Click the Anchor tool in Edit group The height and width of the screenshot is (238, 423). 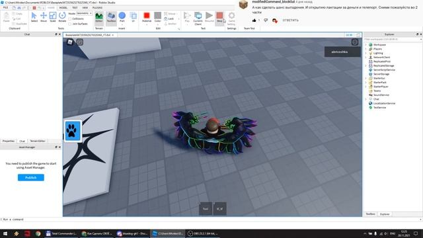pos(171,24)
